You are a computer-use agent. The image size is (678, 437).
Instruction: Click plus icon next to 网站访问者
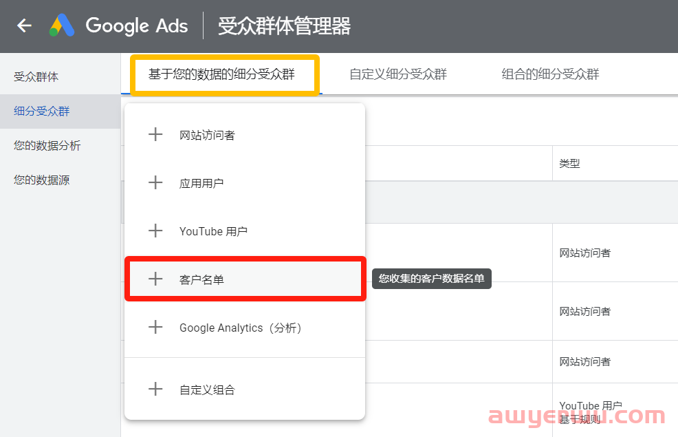point(155,135)
